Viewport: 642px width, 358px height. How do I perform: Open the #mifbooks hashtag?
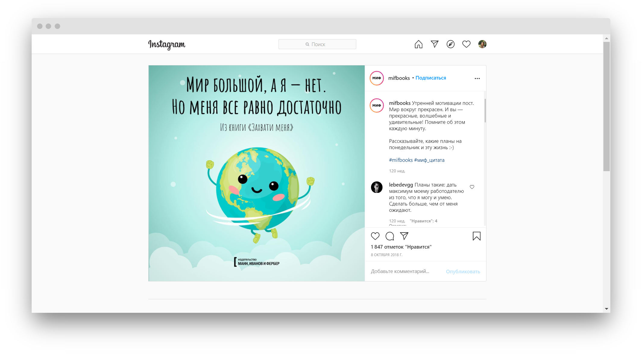coord(401,160)
